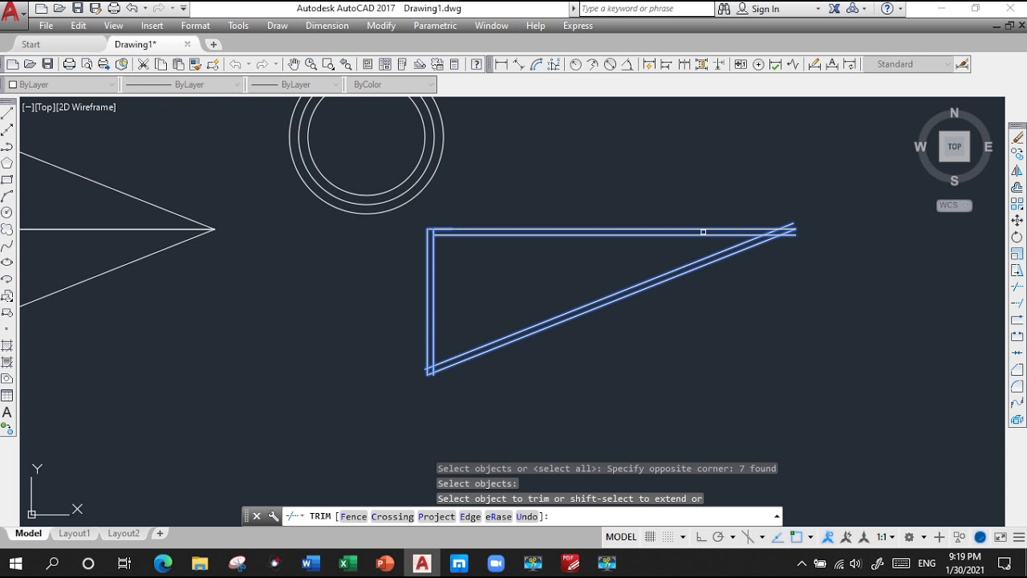Expand the quick access toolbar customize arrow
The image size is (1027, 578).
(x=184, y=8)
